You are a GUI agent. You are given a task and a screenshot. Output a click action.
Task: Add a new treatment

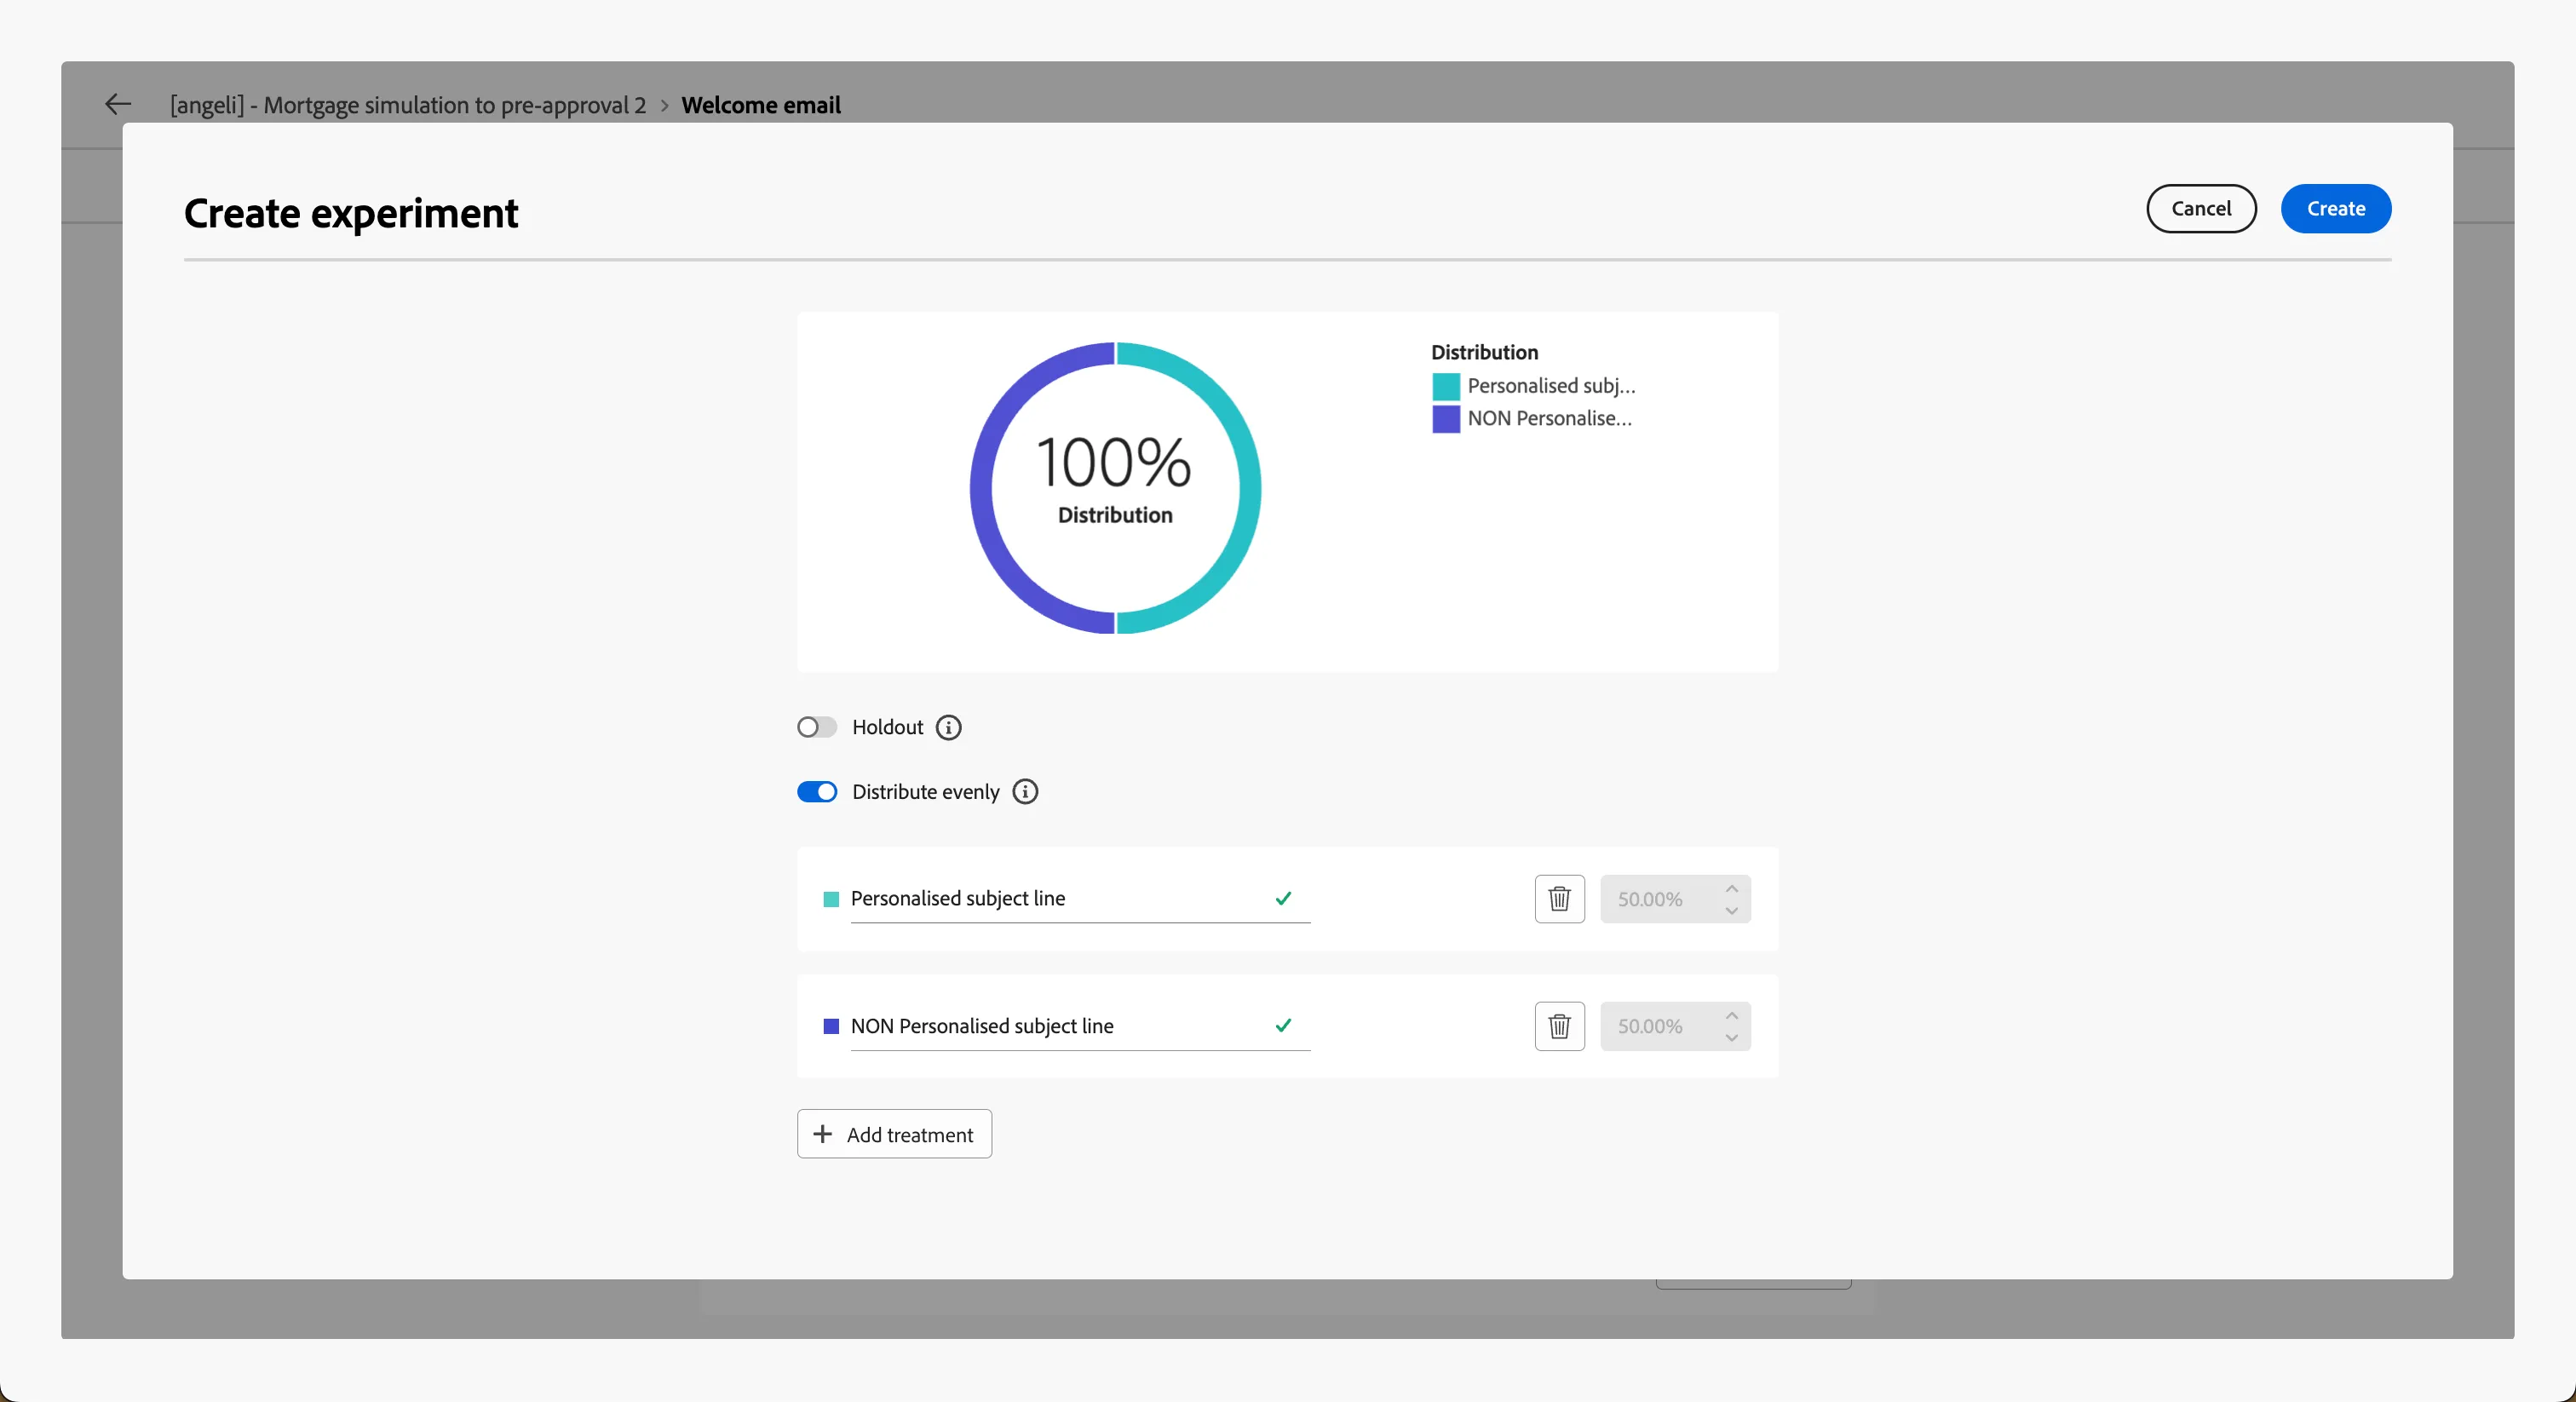894,1134
